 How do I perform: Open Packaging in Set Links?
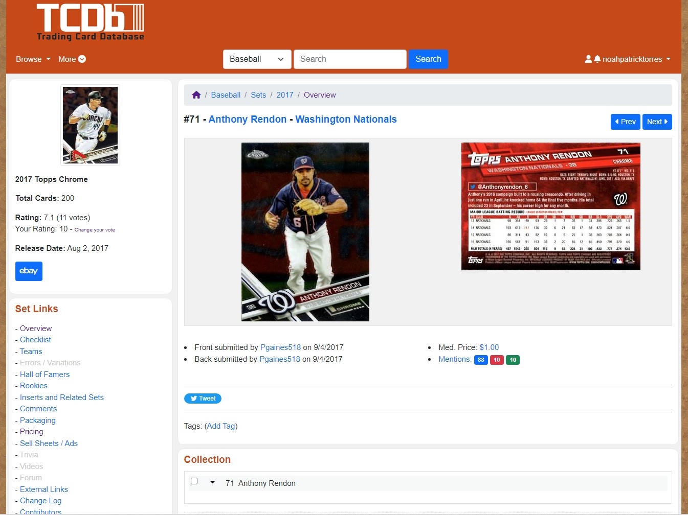pos(37,420)
